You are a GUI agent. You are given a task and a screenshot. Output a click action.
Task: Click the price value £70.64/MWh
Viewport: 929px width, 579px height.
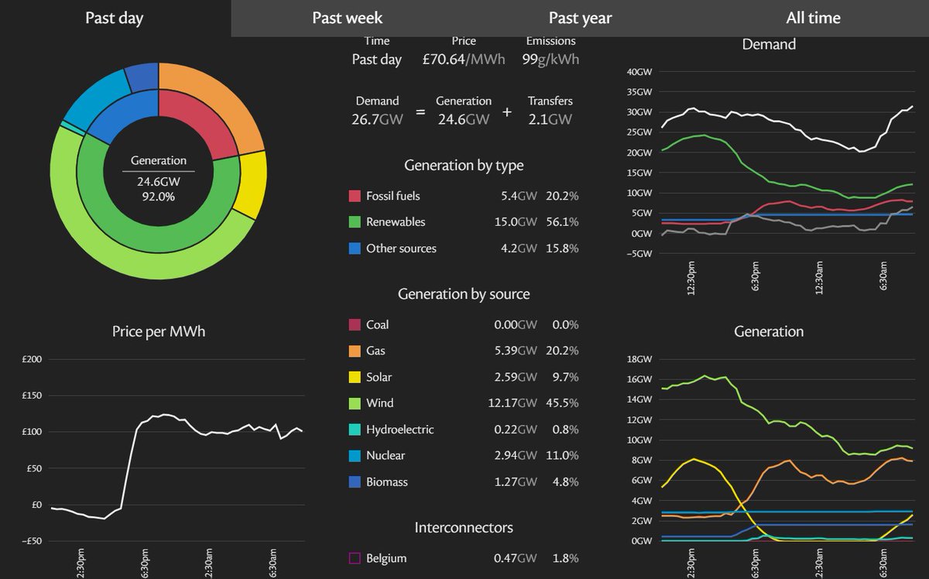pos(464,59)
